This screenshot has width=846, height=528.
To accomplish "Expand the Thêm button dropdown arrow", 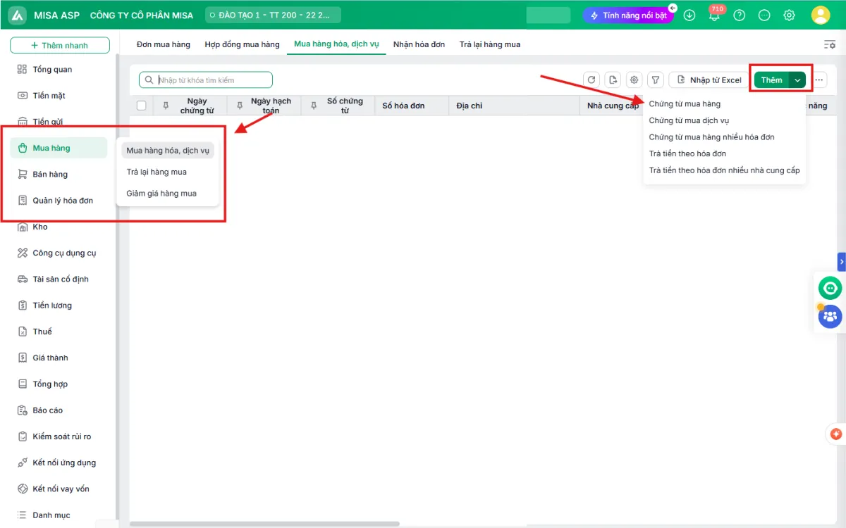I will point(797,80).
